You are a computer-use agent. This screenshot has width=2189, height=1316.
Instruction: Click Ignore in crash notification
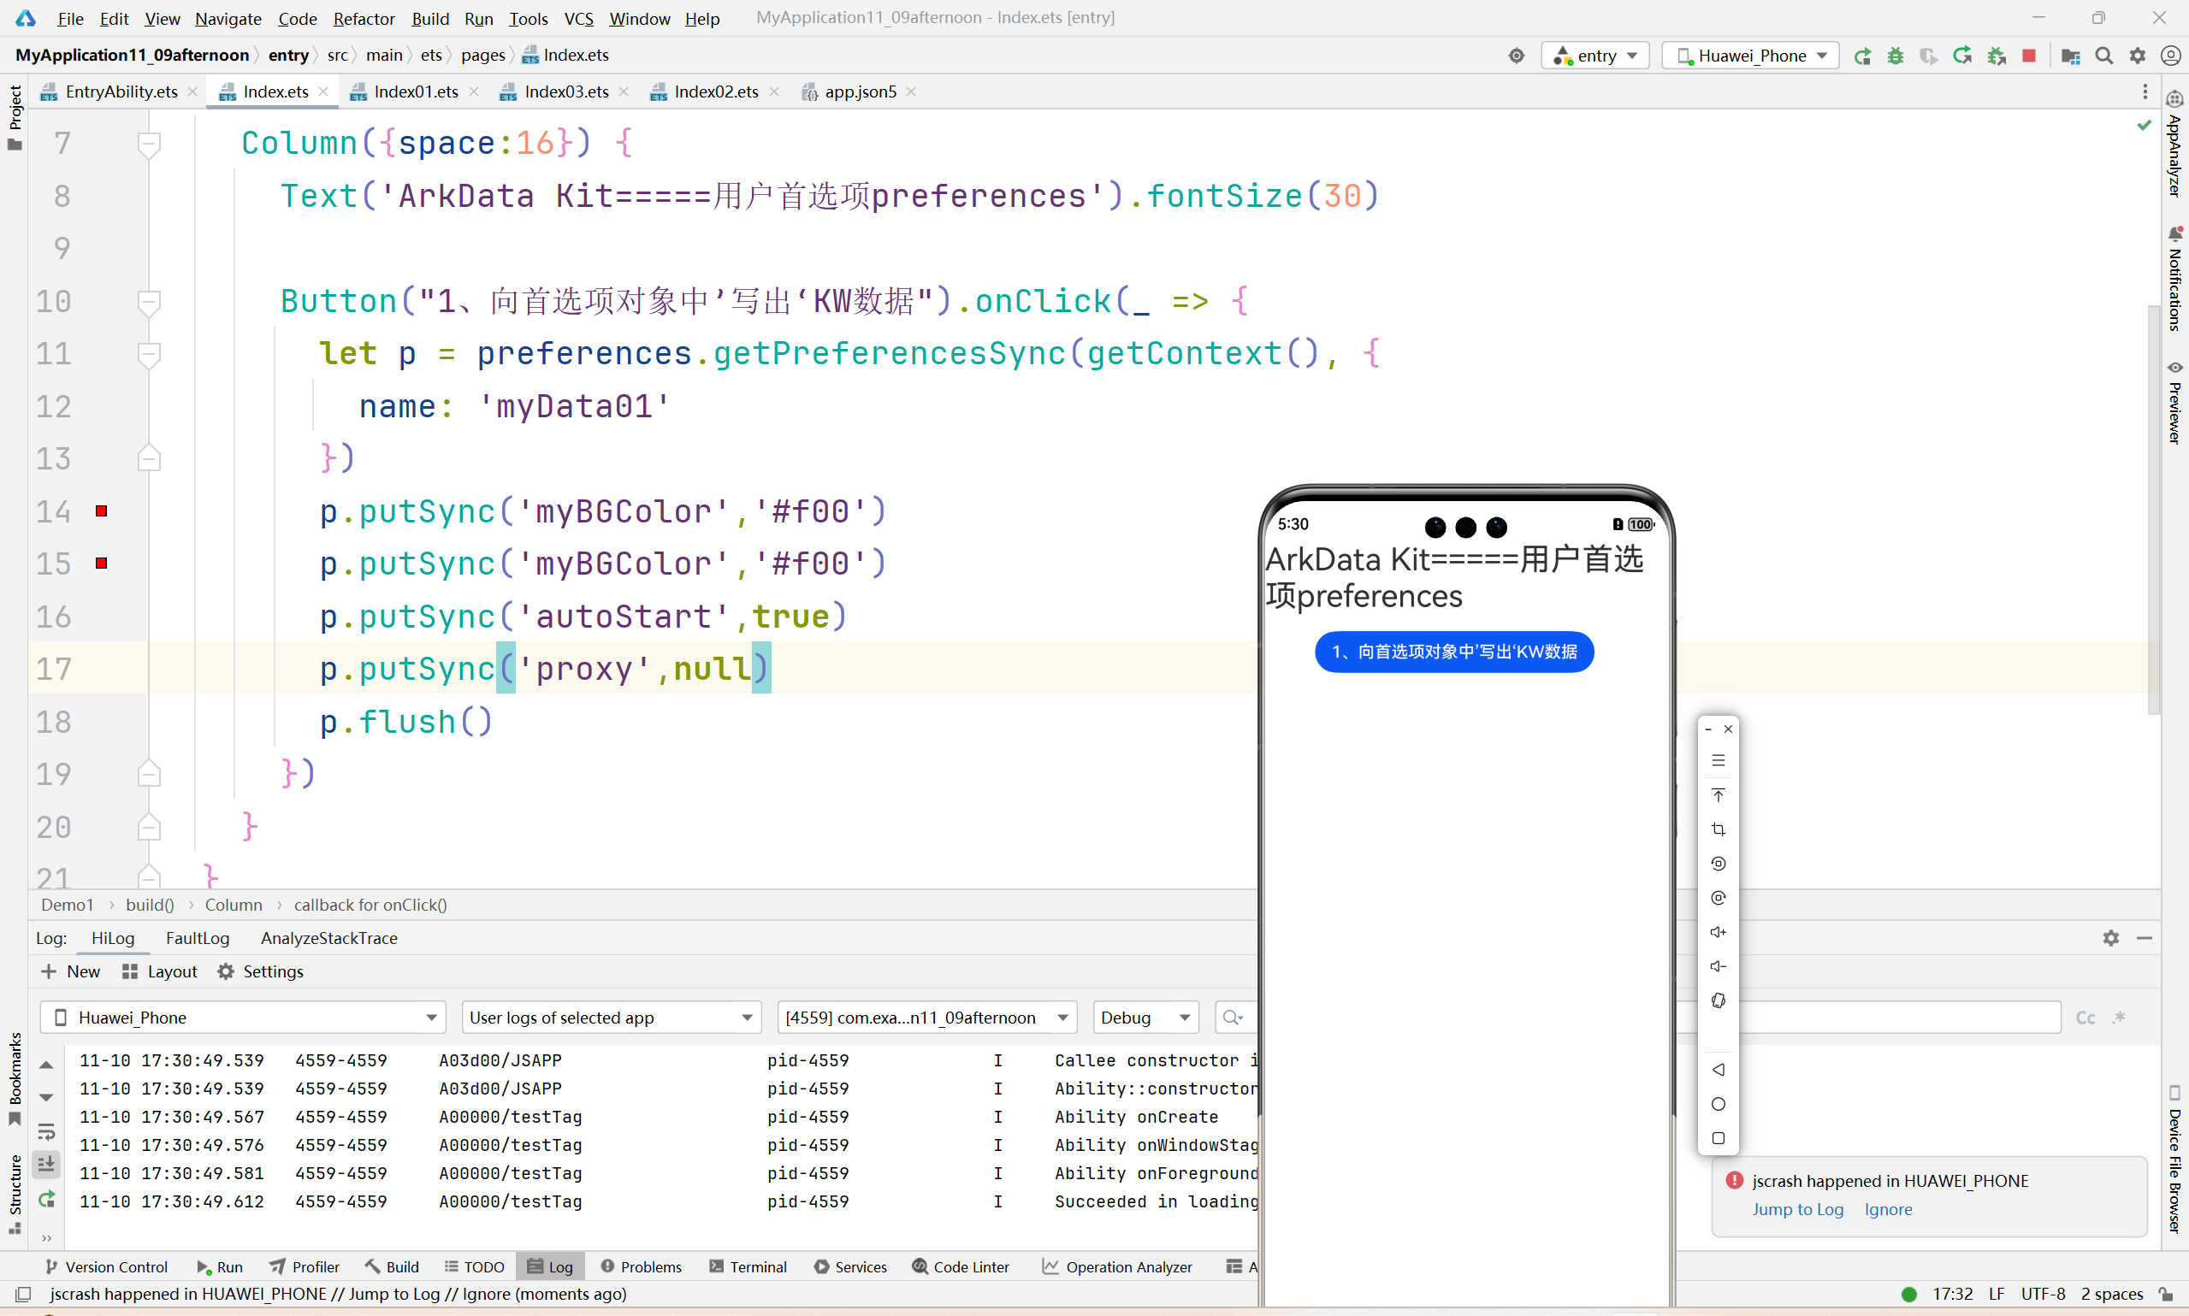1887,1210
